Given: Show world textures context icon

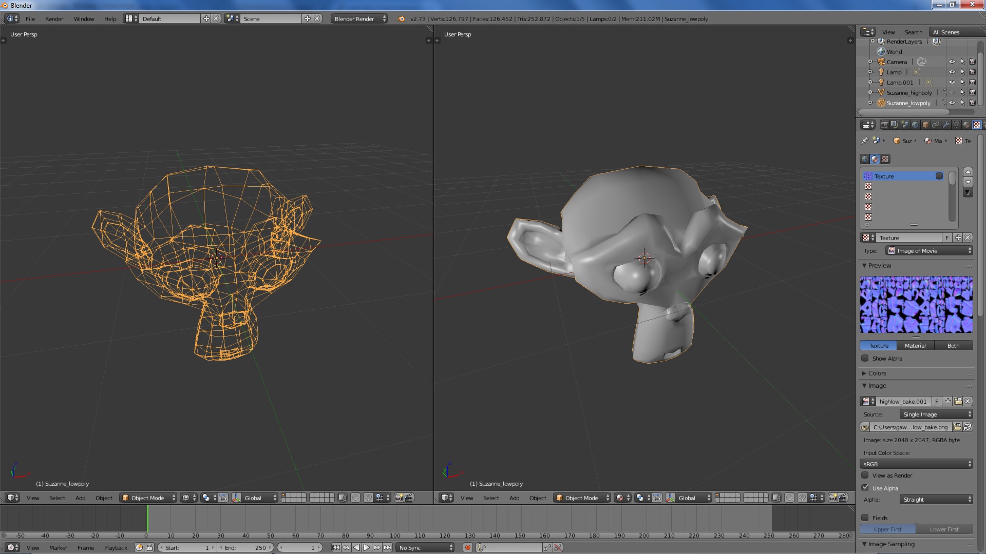Looking at the screenshot, I should 865,159.
